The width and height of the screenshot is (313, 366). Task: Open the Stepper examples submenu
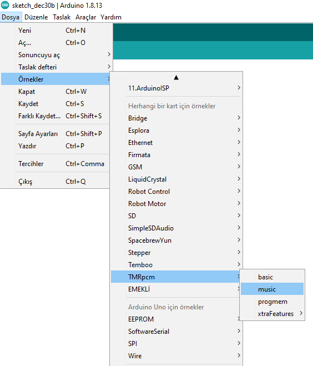[x=176, y=253]
